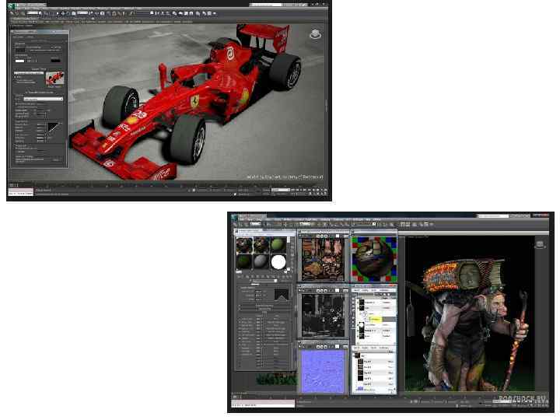Select the dark green material sample sphere
560x420 pixels.
click(244, 261)
